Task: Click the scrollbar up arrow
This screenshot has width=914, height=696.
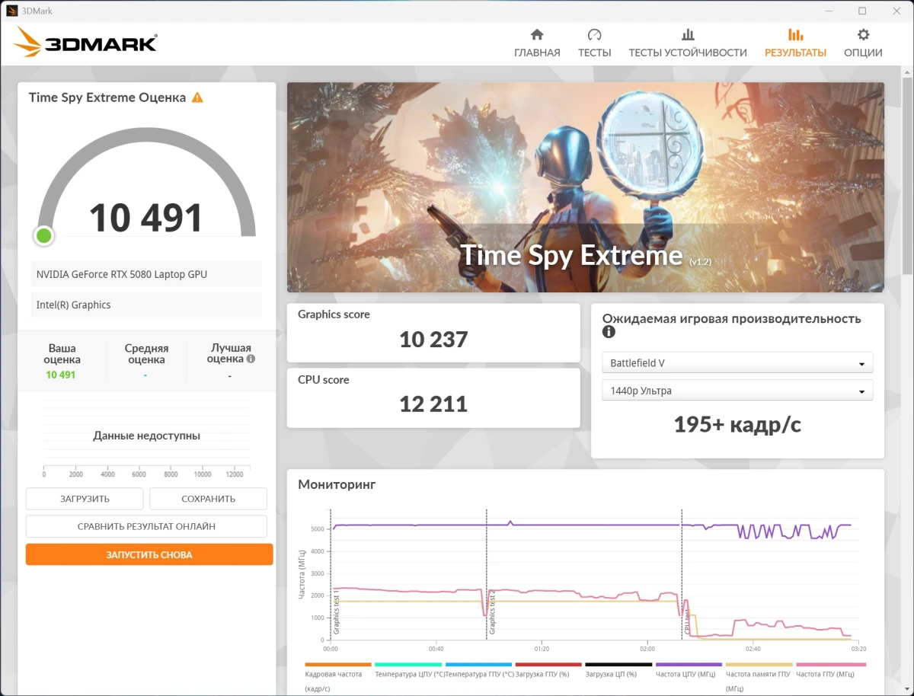Action: click(x=907, y=71)
